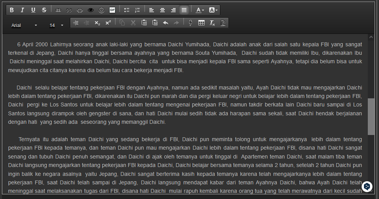Image resolution: width=379 pixels, height=199 pixels.
Task: Click the scrollbar up arrow
Action: pyautogui.click(x=371, y=37)
